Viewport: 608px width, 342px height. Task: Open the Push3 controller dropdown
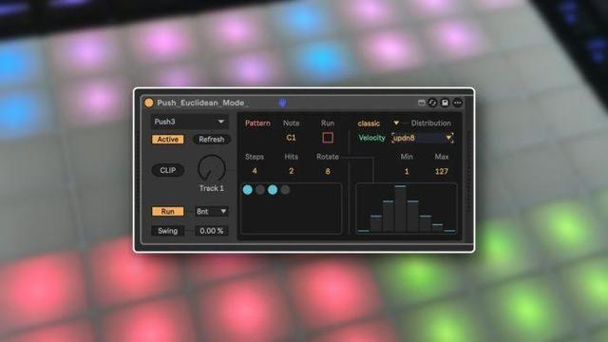click(190, 122)
